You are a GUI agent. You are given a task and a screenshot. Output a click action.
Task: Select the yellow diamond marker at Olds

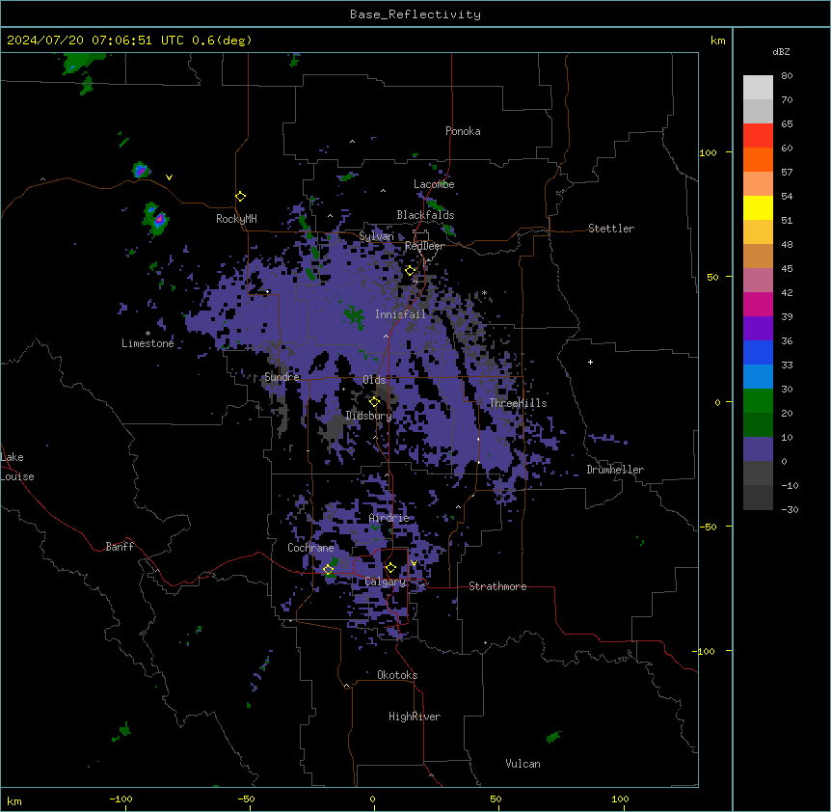pyautogui.click(x=374, y=402)
